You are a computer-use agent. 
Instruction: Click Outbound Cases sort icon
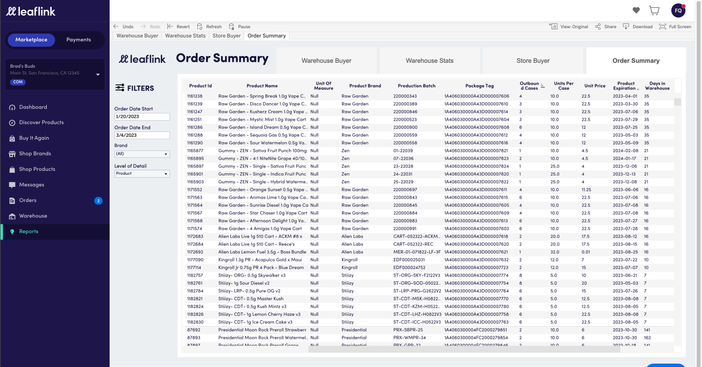[543, 86]
